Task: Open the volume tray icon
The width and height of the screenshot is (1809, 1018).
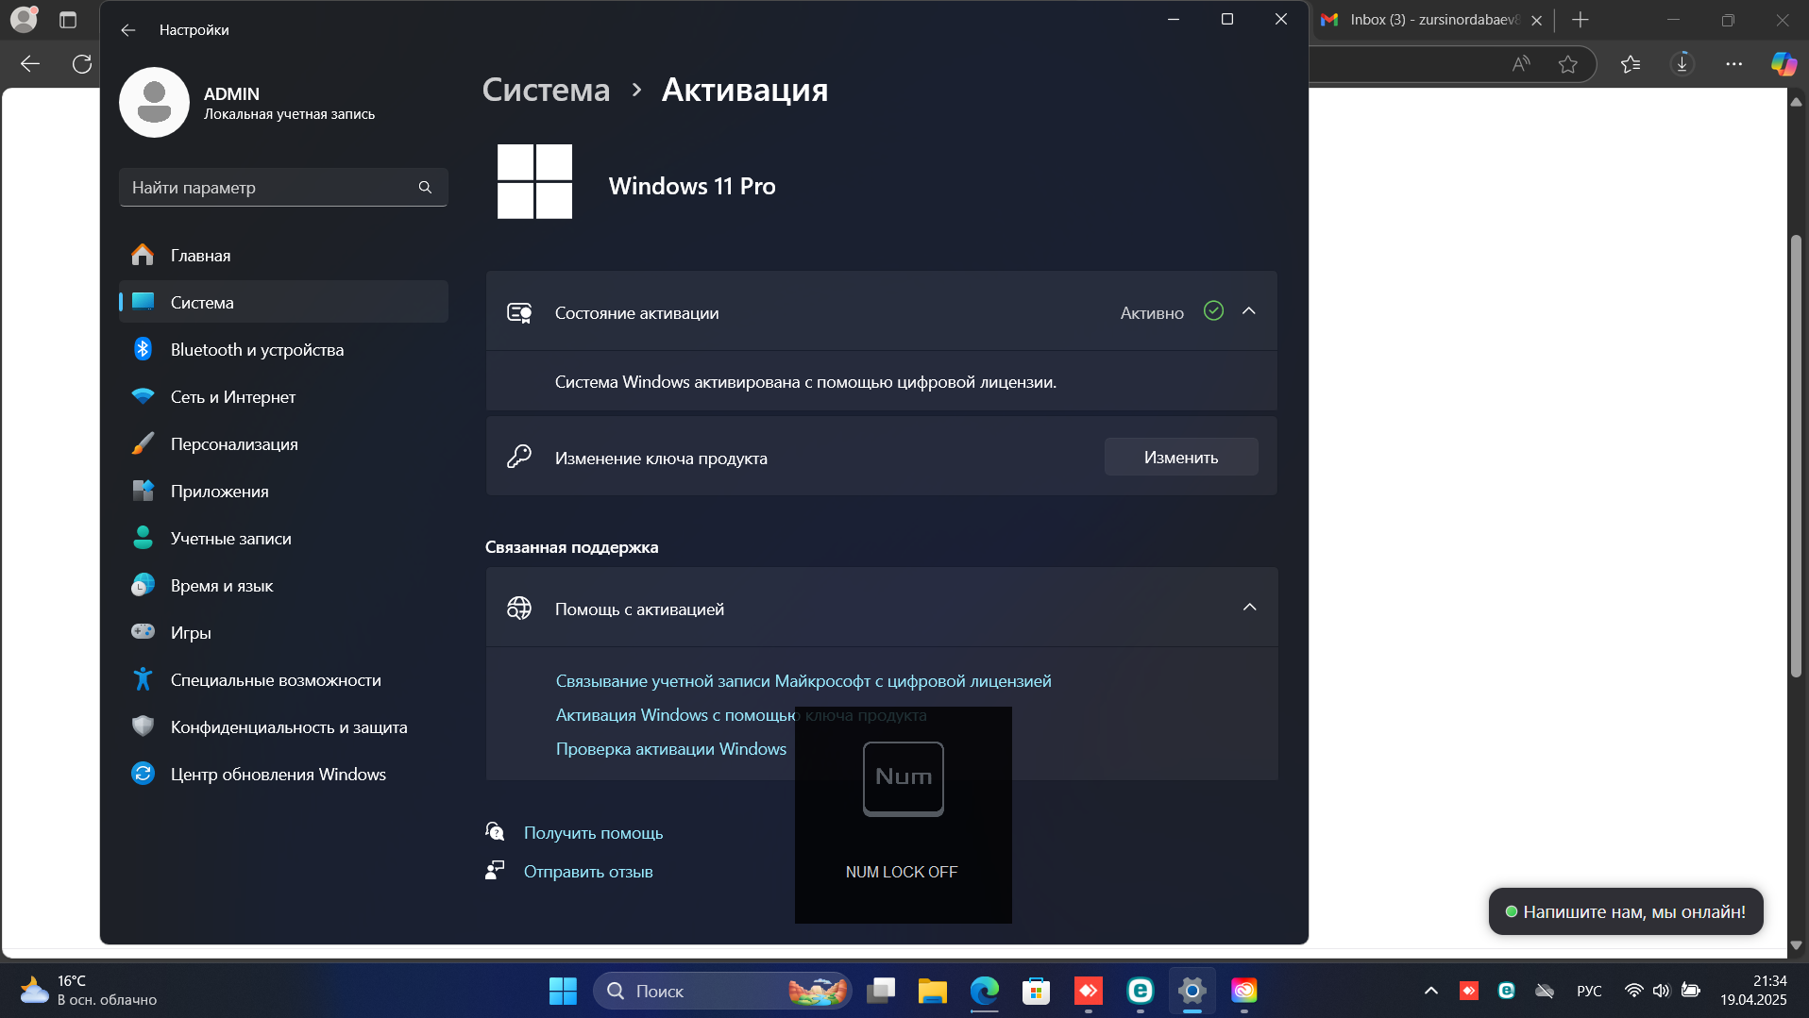Action: (1662, 991)
